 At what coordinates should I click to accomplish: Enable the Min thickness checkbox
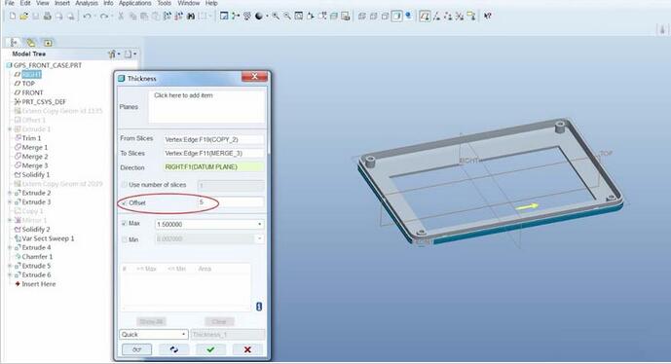(x=124, y=239)
